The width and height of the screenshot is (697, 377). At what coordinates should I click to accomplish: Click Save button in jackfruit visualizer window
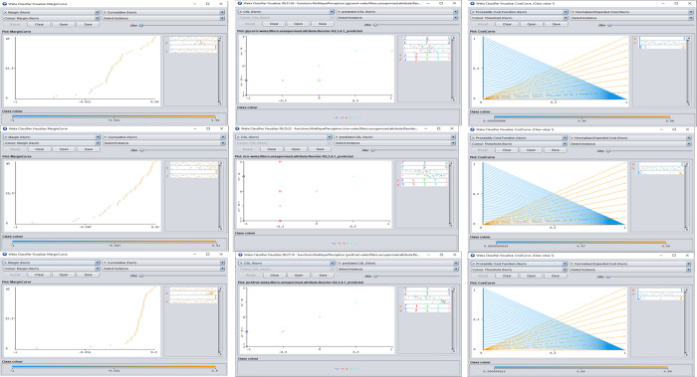point(323,276)
